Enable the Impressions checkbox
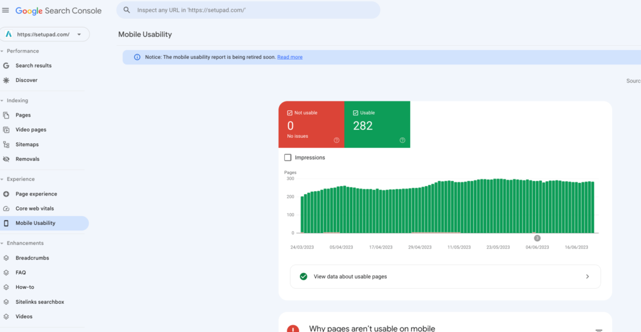This screenshot has height=332, width=641. [288, 158]
